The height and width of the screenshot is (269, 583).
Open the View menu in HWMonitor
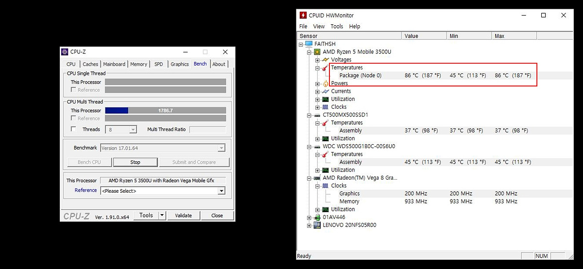click(x=319, y=26)
